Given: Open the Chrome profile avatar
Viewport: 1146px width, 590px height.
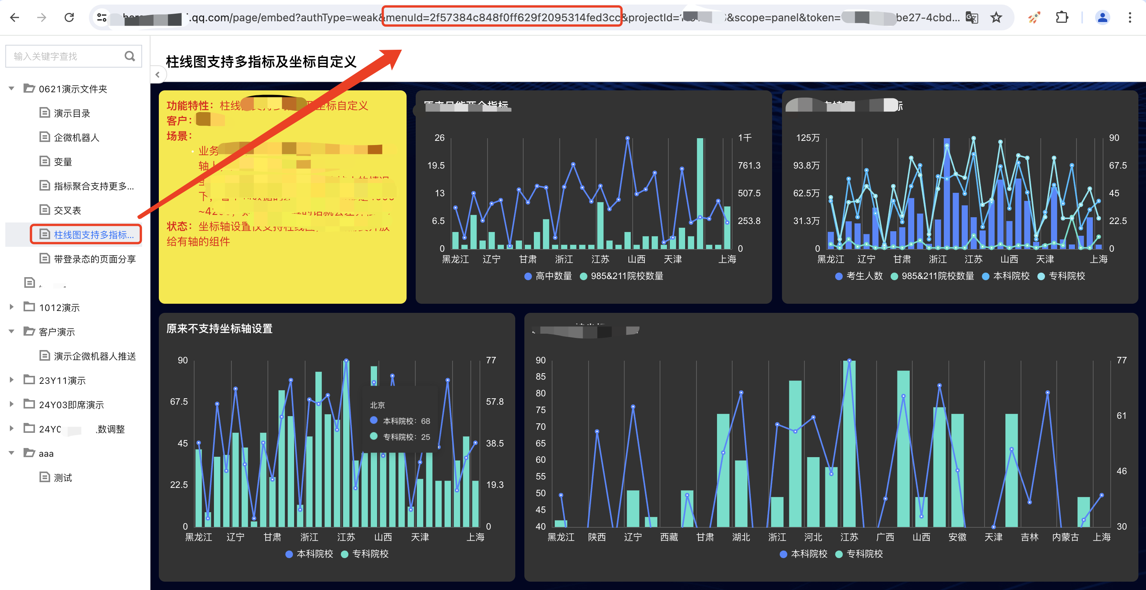Looking at the screenshot, I should [x=1102, y=18].
